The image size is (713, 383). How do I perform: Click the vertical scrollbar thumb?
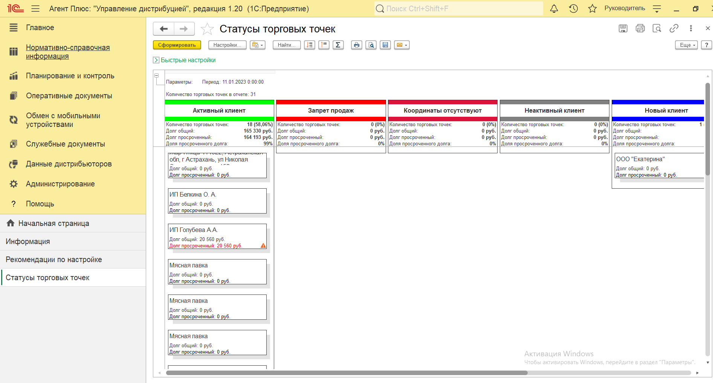point(708,129)
